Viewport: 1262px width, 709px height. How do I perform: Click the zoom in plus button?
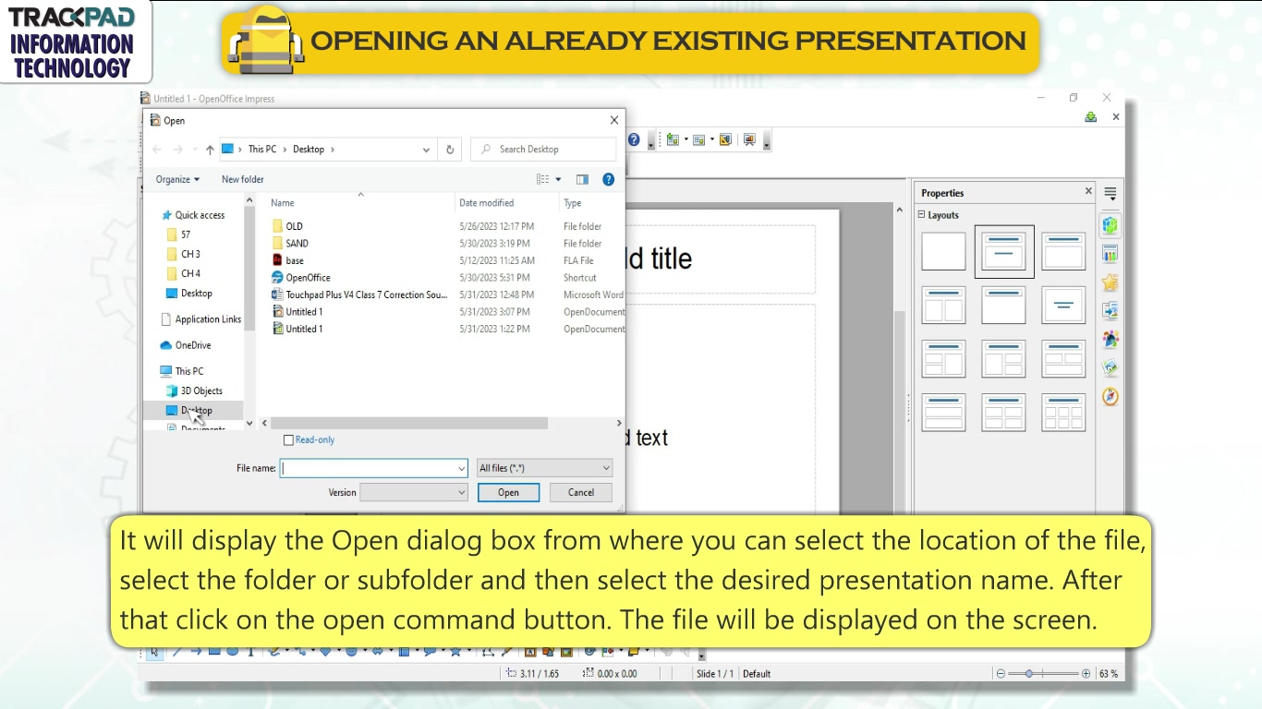(x=1086, y=674)
